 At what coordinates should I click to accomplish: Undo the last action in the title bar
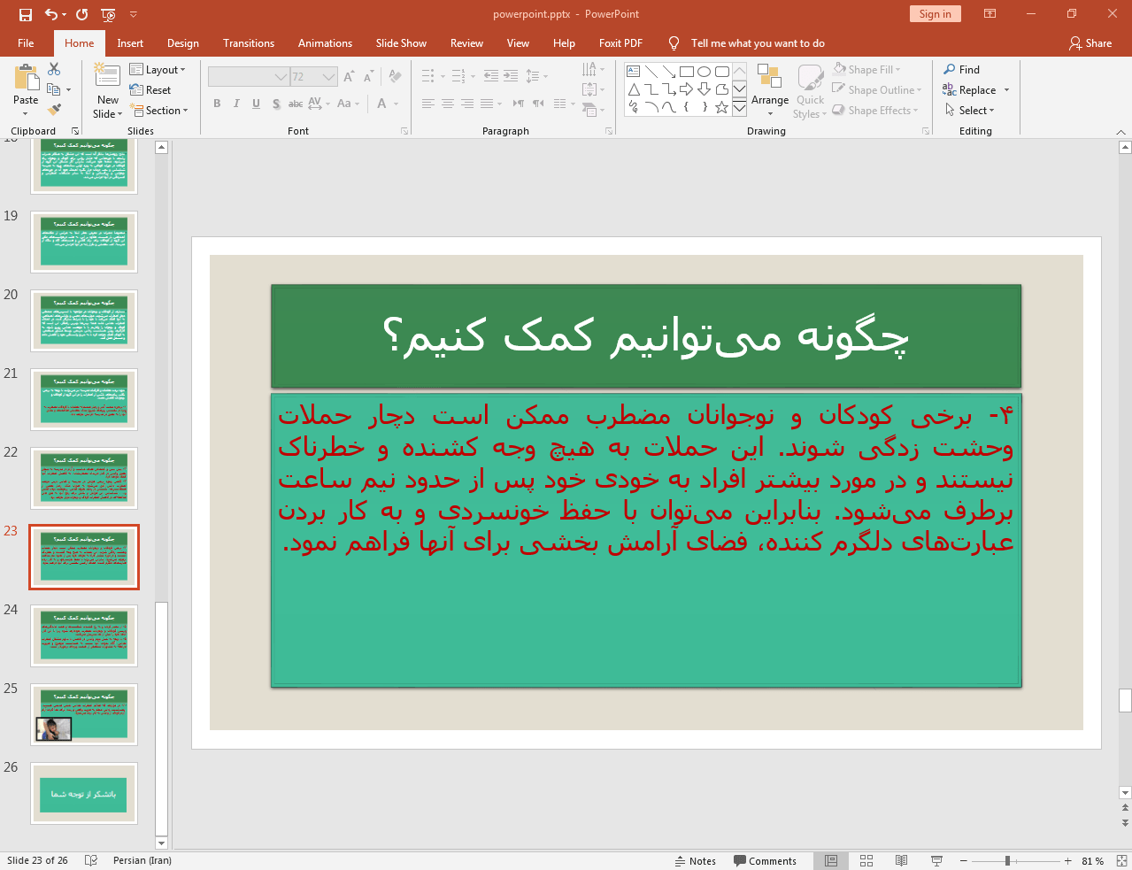[x=51, y=14]
